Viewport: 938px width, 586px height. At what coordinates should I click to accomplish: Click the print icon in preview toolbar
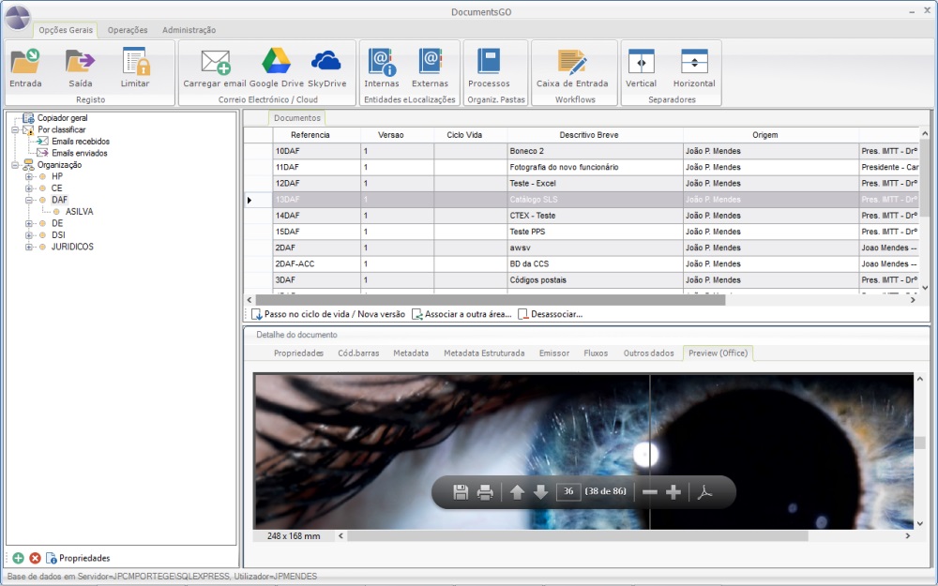[485, 492]
